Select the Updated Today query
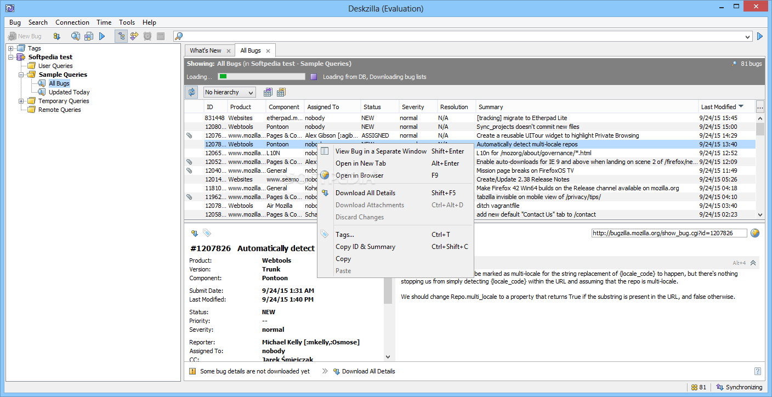Viewport: 772px width, 397px height. (x=69, y=92)
